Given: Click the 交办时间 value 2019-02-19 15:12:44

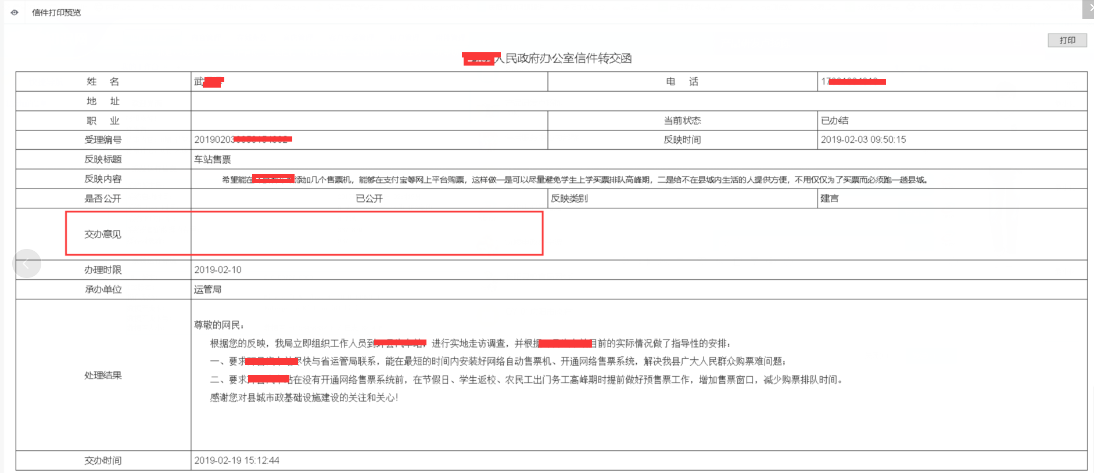Looking at the screenshot, I should click(236, 460).
